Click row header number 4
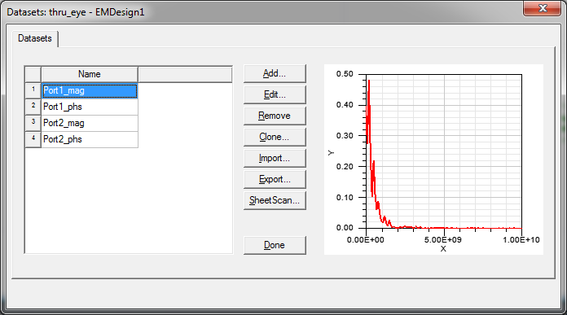The height and width of the screenshot is (315, 567). click(33, 139)
